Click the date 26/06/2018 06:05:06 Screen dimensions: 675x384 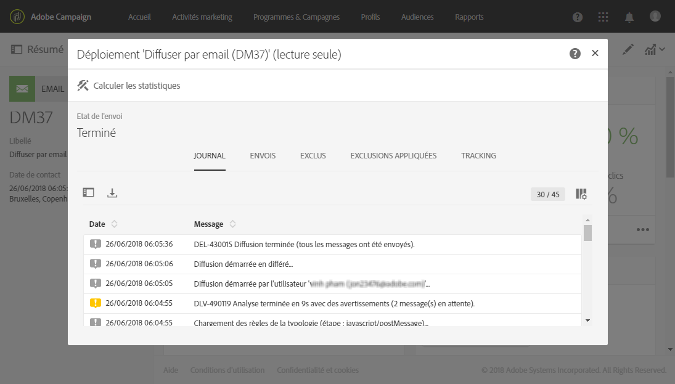pos(139,263)
